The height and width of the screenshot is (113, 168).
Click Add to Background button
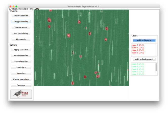click(144, 59)
